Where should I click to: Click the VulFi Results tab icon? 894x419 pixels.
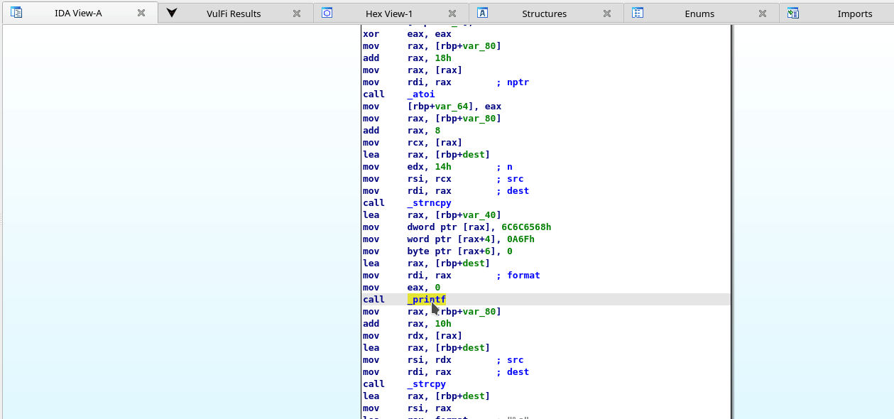tap(172, 13)
